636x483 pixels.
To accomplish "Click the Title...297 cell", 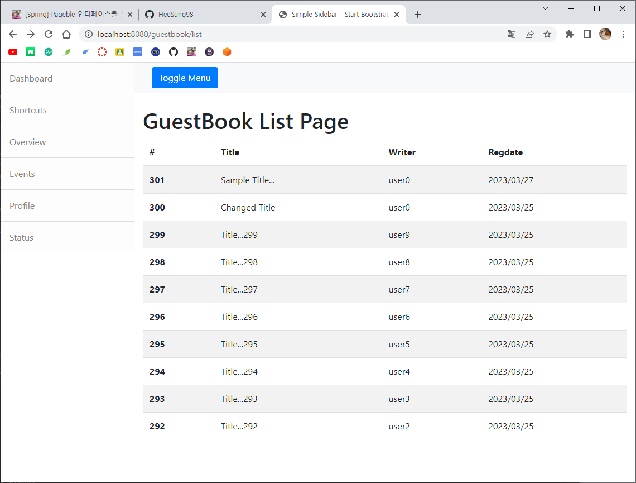I will (239, 289).
